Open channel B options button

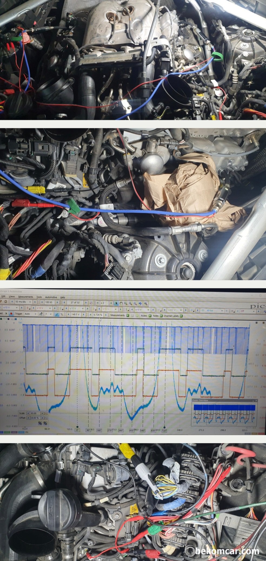coord(28,308)
